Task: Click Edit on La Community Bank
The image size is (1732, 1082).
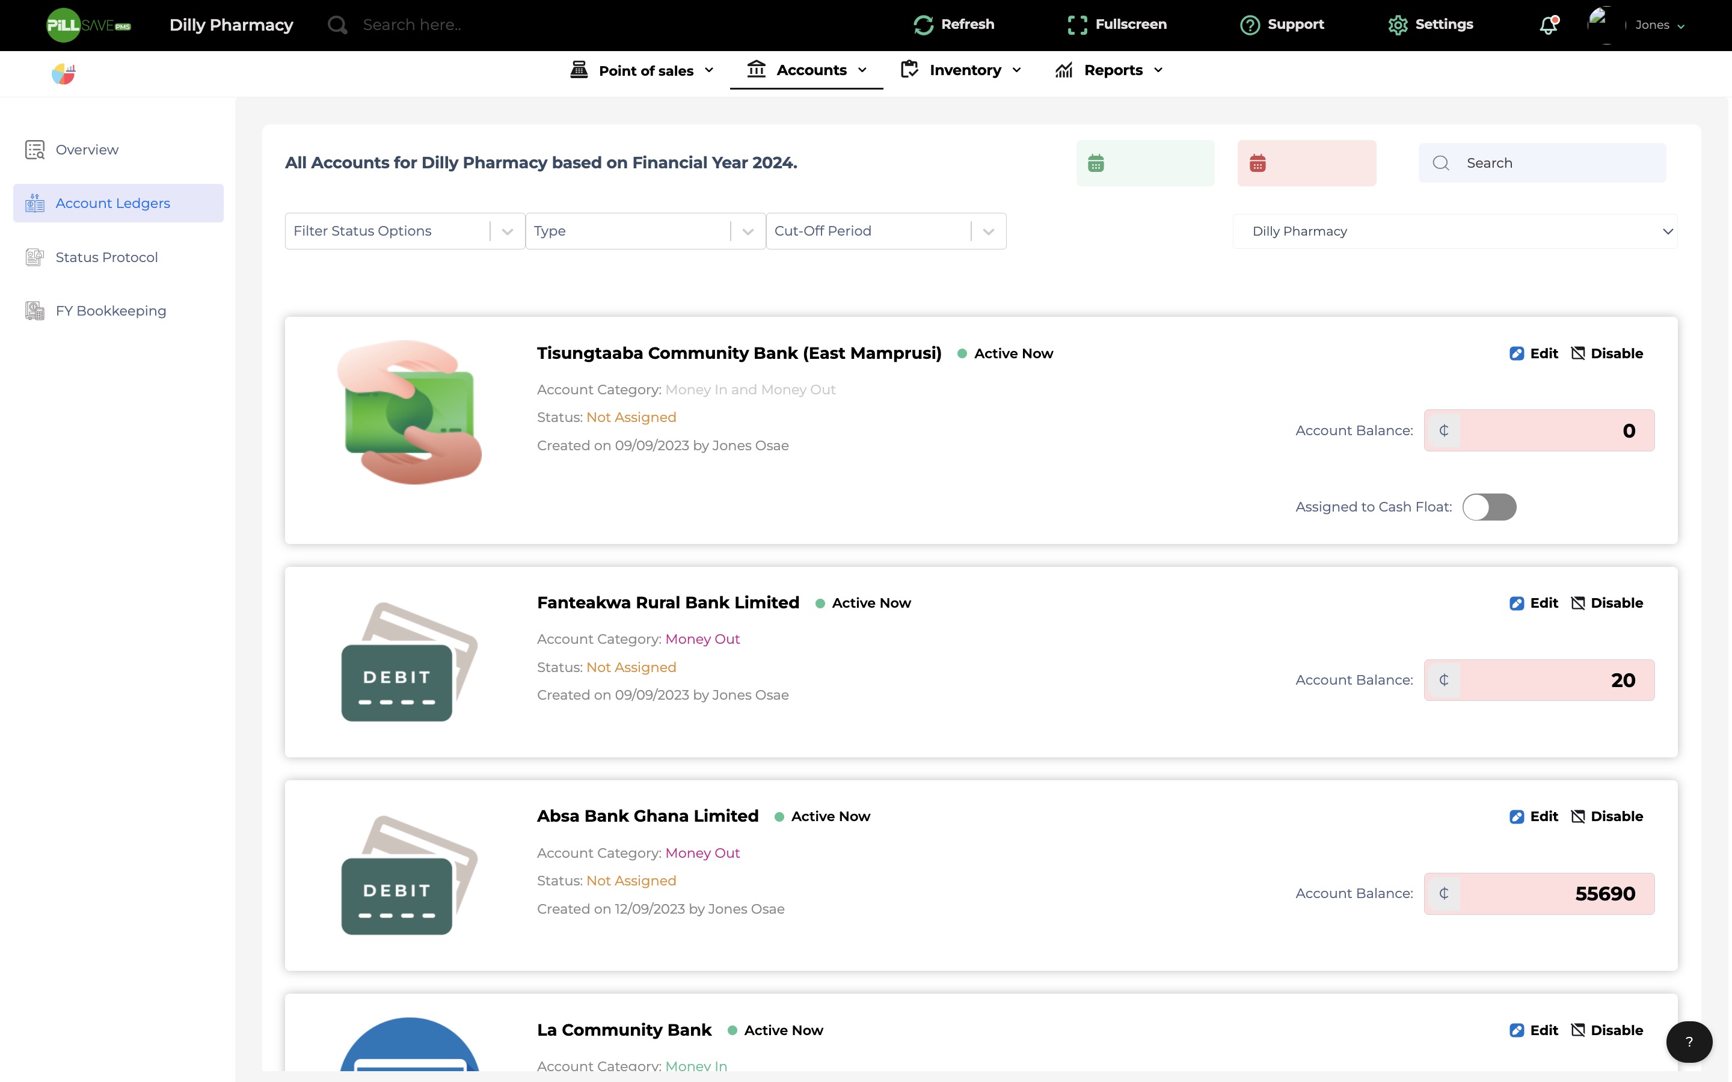Action: pyautogui.click(x=1534, y=1030)
